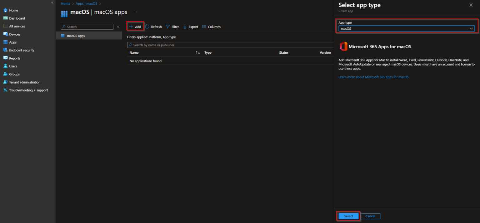Sort by the Name column arrows

click(x=197, y=53)
